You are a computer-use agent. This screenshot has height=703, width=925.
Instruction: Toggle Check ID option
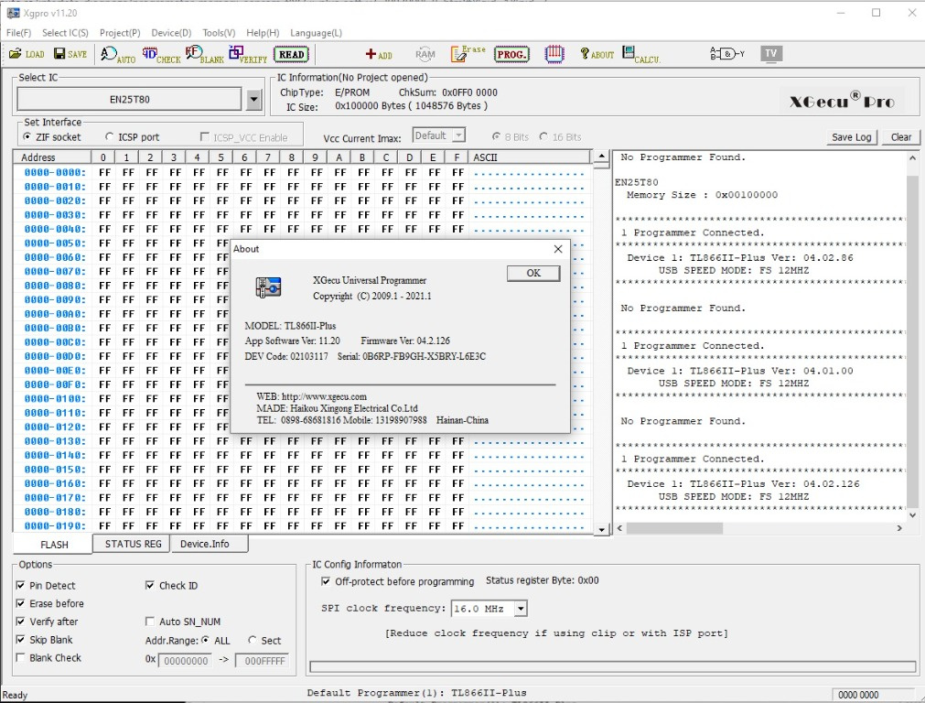click(150, 586)
